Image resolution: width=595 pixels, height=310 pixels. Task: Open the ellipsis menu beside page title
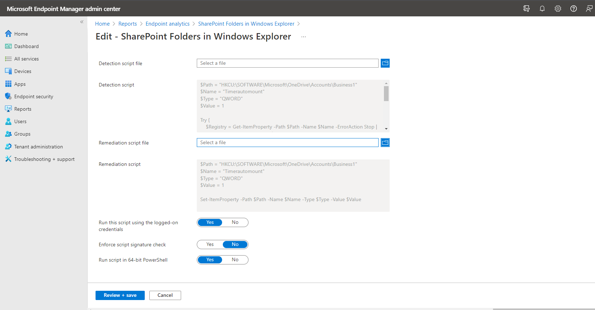[303, 37]
